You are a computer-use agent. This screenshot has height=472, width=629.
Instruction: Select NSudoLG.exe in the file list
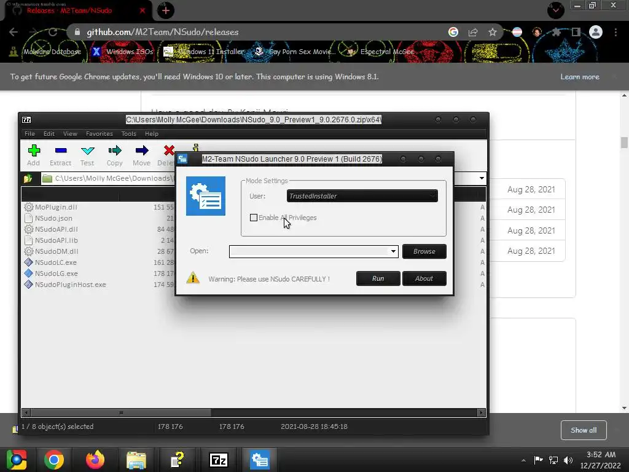[56, 273]
